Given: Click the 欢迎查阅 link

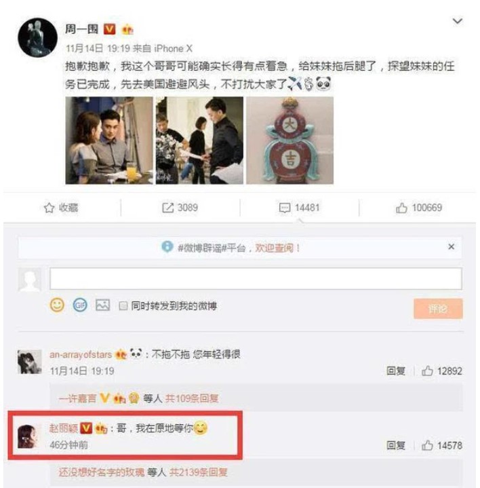Looking at the screenshot, I should pyautogui.click(x=277, y=248).
